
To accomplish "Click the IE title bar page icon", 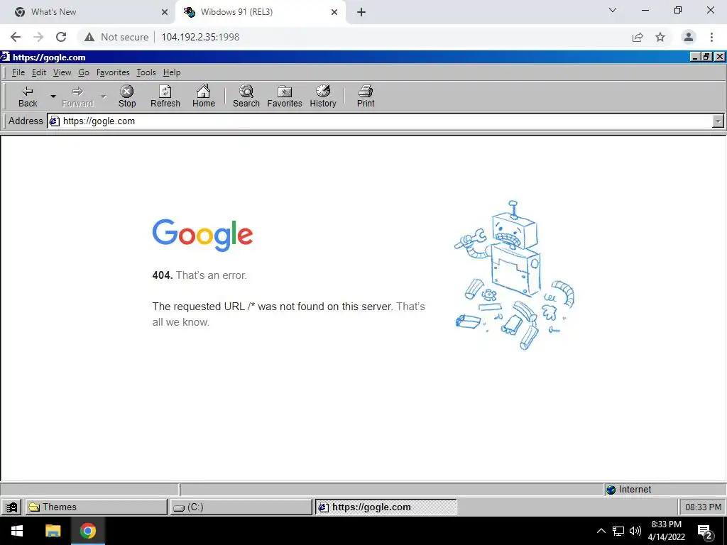I will point(5,57).
